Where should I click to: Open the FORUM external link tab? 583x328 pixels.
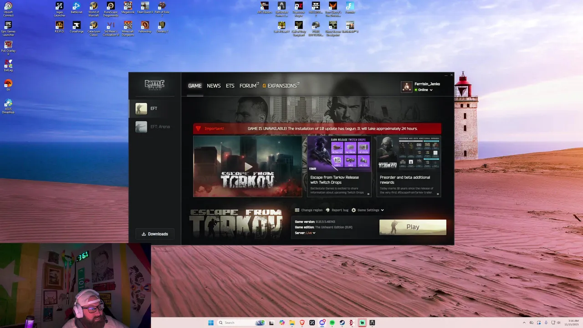tap(249, 86)
